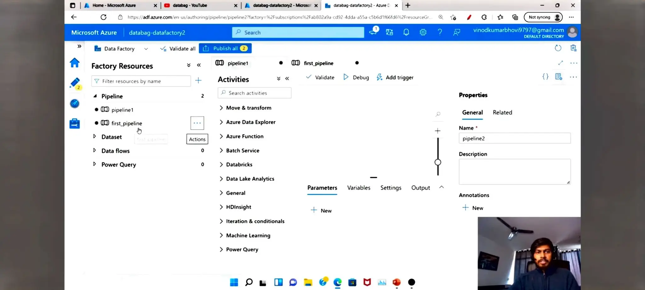
Task: Expand the left navigation with double chevron
Action: (x=79, y=46)
